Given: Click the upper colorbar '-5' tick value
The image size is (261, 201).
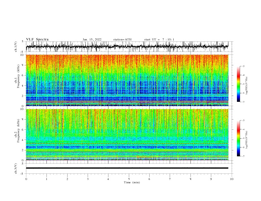Looking at the screenshot, I should click(243, 84).
